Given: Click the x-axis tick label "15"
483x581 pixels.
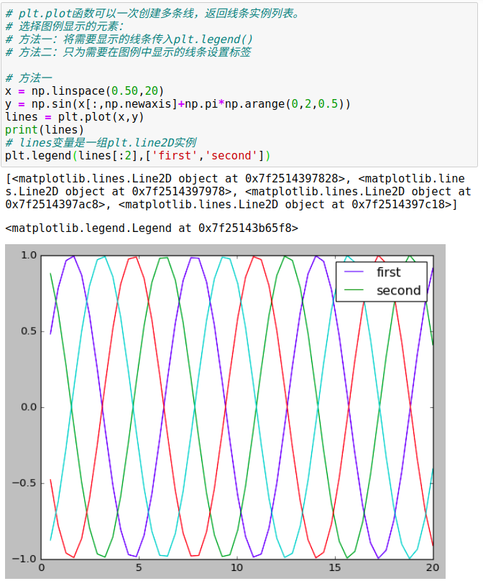Looking at the screenshot, I should click(335, 568).
